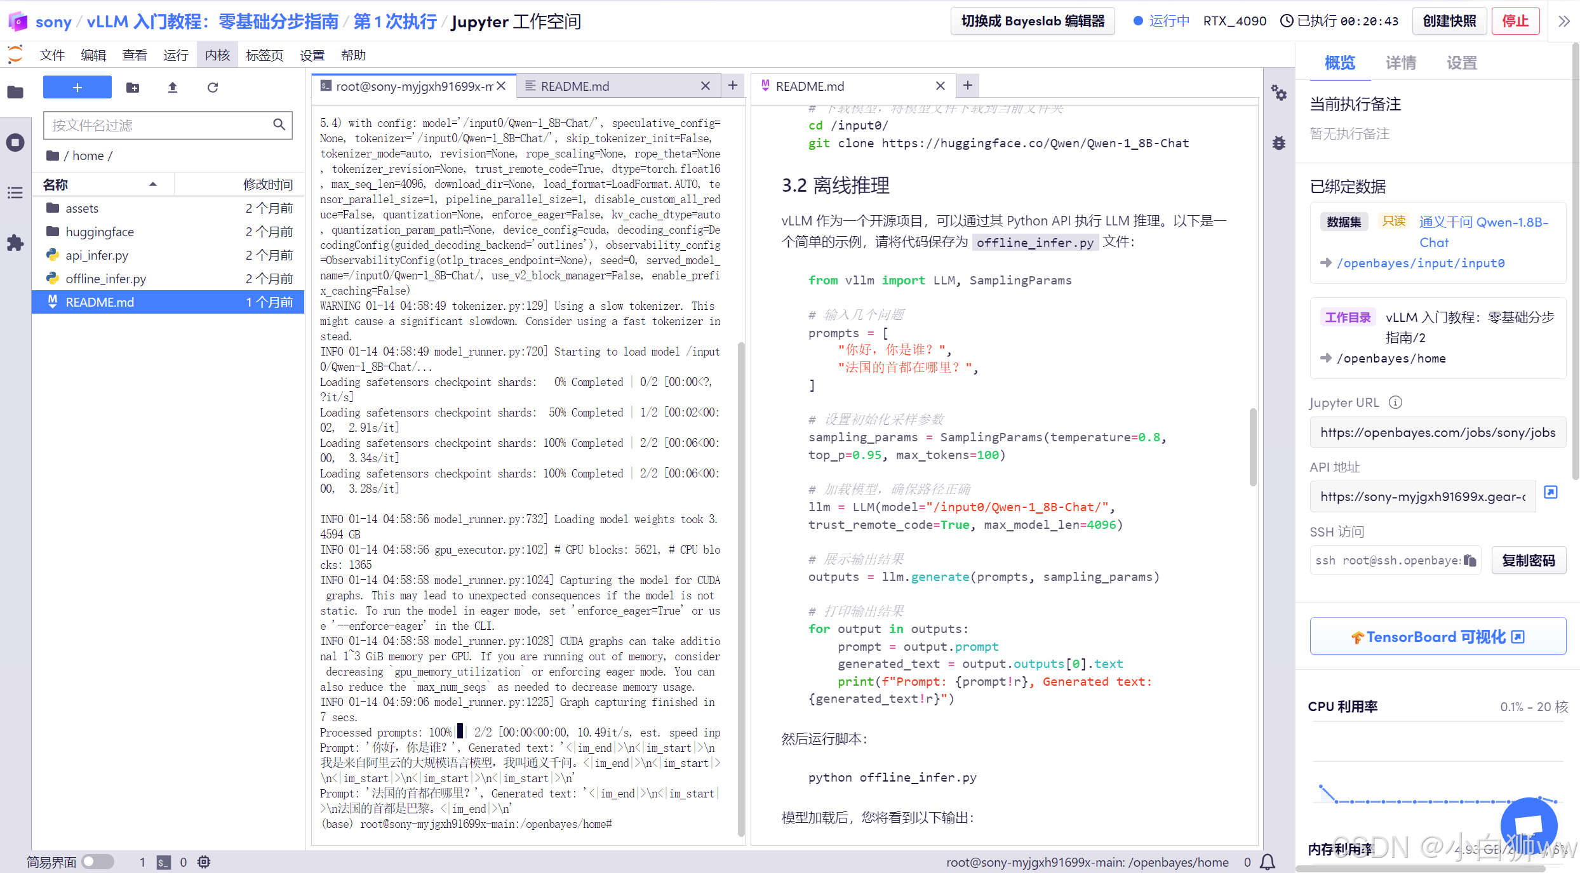
Task: Expand the collapsed top-right panel chevron
Action: click(1563, 21)
